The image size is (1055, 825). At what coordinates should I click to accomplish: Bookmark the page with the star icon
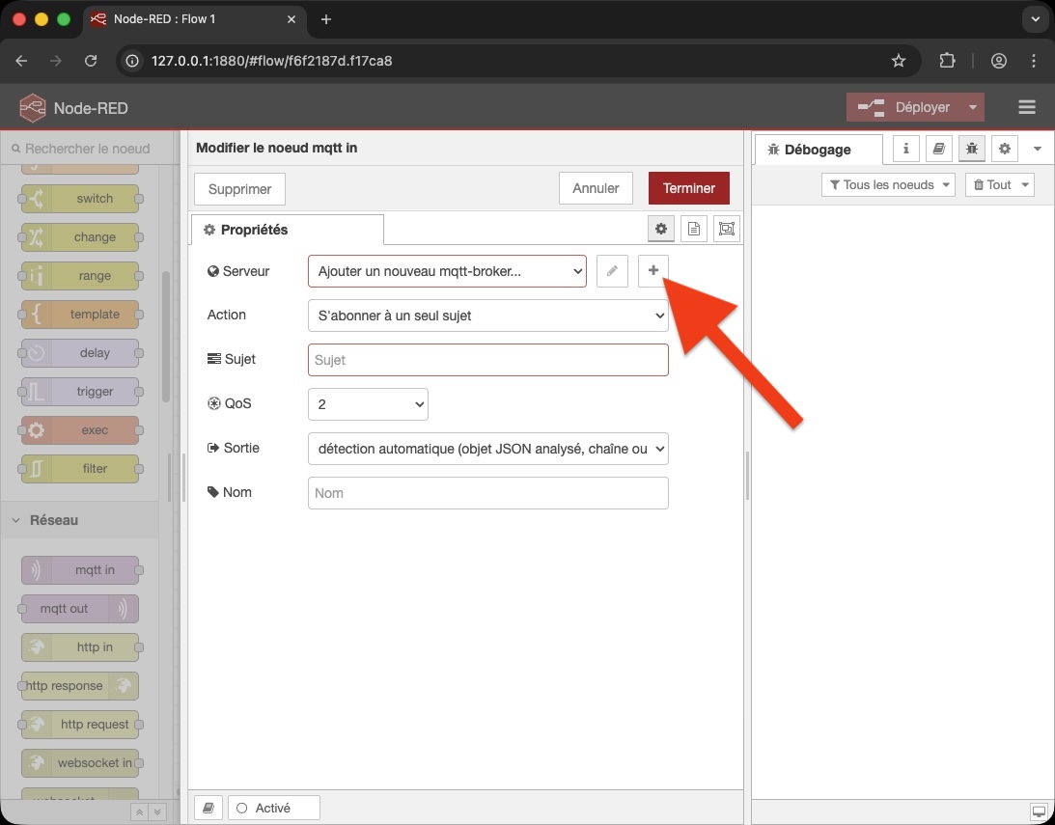(x=899, y=60)
